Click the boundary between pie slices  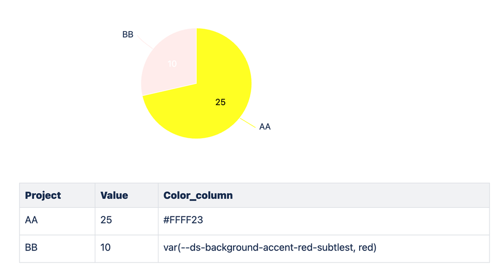tap(170, 90)
